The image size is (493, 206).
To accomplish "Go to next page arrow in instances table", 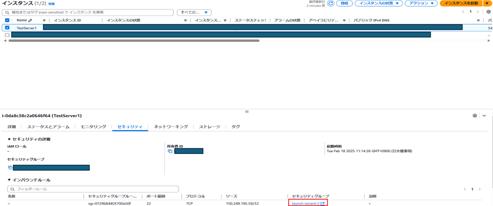I will pyautogui.click(x=478, y=12).
